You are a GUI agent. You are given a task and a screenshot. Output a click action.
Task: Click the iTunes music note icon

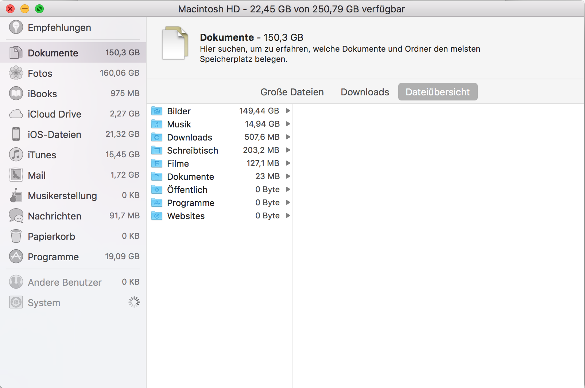(x=16, y=155)
